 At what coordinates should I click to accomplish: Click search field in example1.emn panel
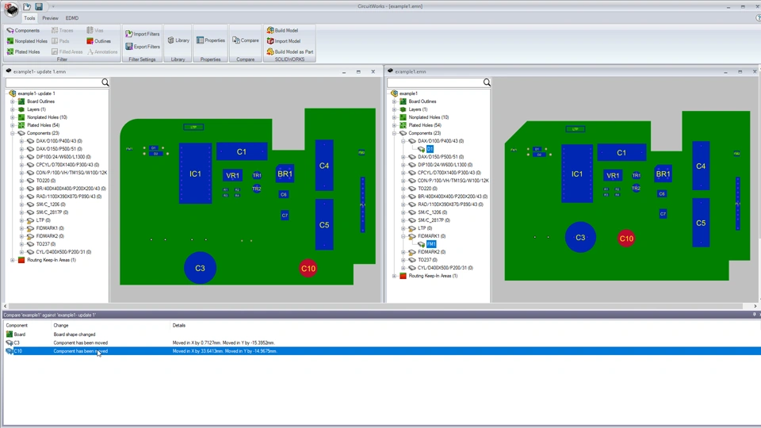[435, 82]
